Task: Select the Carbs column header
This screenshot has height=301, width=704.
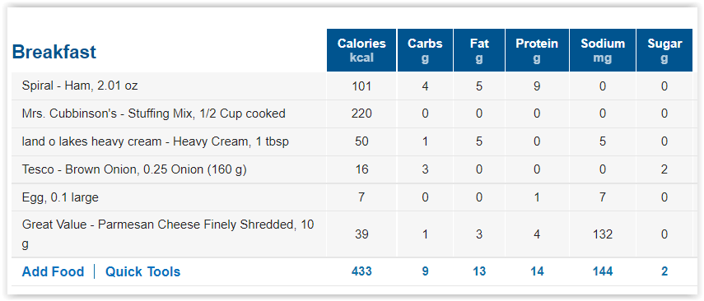Action: click(425, 50)
